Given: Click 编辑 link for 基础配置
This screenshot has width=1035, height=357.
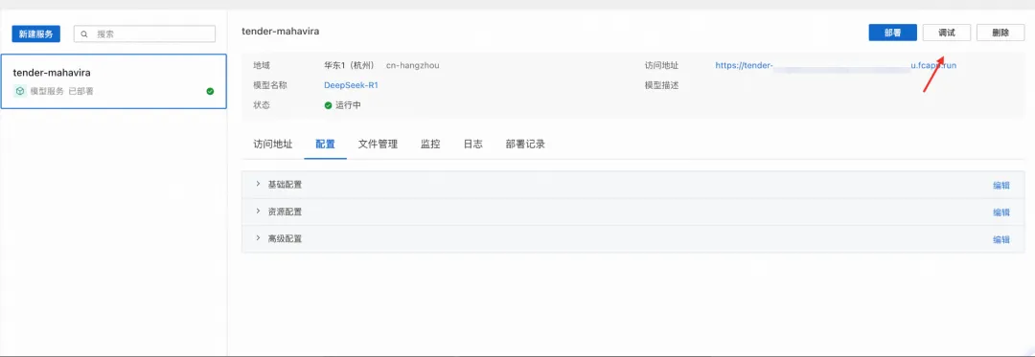Looking at the screenshot, I should pyautogui.click(x=1001, y=185).
